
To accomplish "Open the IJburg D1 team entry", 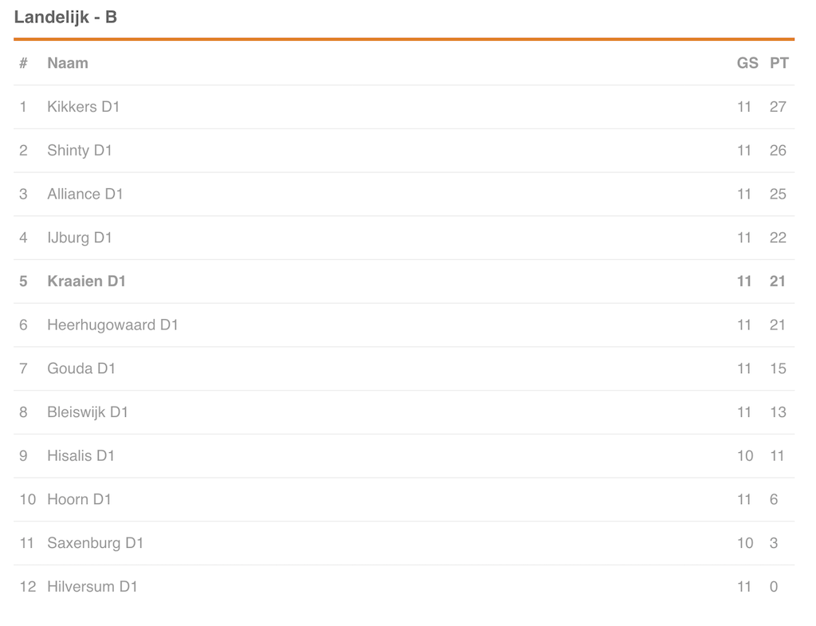I will click(80, 238).
